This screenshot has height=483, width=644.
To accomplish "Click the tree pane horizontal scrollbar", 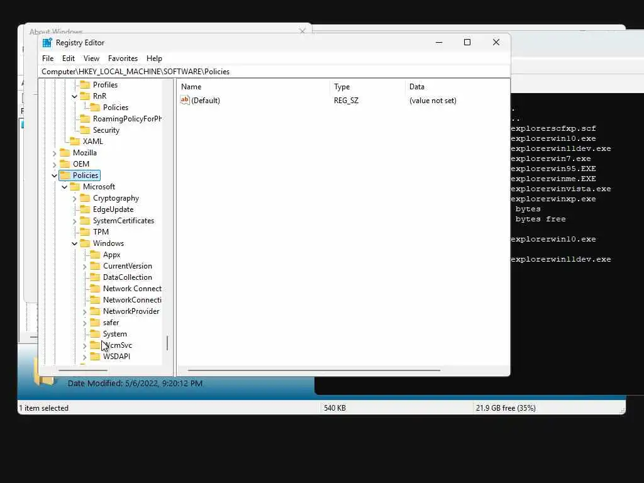I will (x=83, y=370).
